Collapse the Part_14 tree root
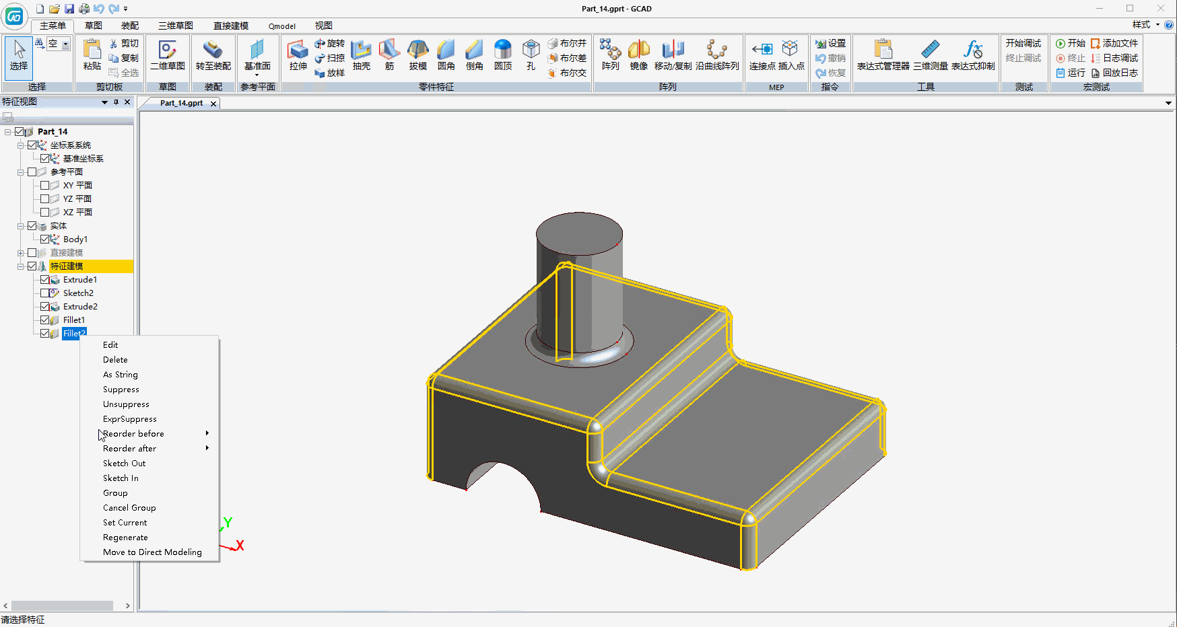Image resolution: width=1177 pixels, height=627 pixels. tap(7, 132)
